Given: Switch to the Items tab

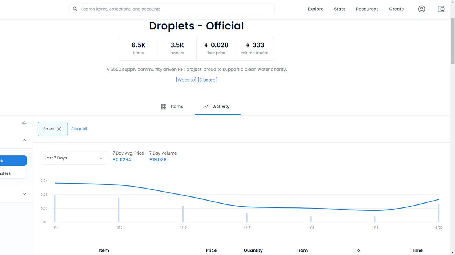Looking at the screenshot, I should tap(172, 107).
